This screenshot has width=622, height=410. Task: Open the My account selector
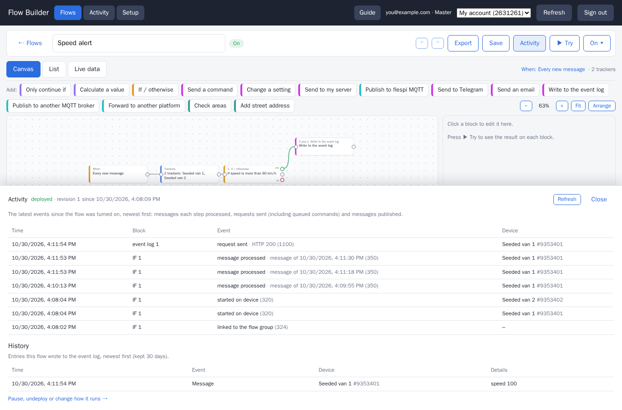click(x=494, y=13)
